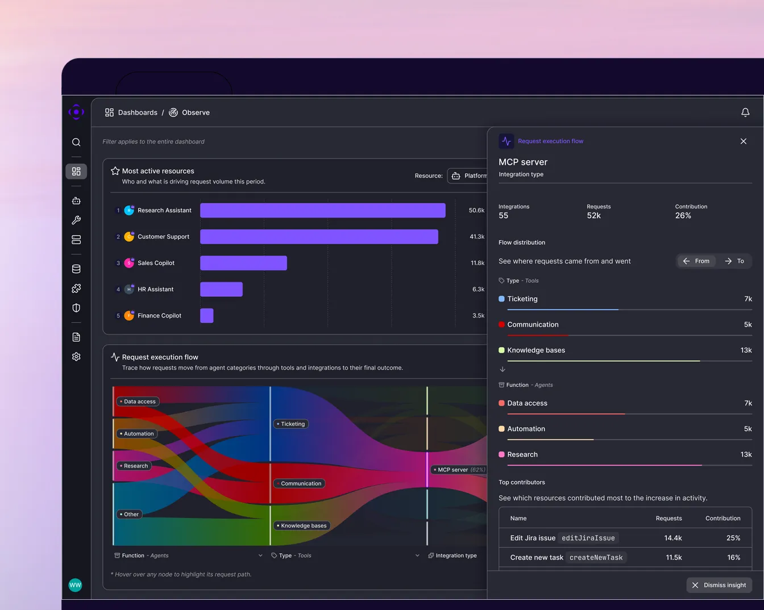Image resolution: width=764 pixels, height=610 pixels.
Task: Select the dashboards grid icon in the sidebar
Action: pos(76,172)
